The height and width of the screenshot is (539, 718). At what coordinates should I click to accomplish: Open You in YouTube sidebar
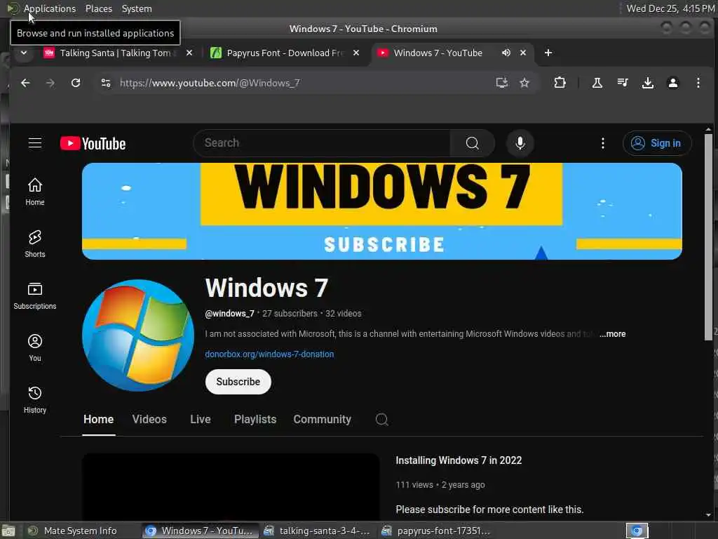(x=35, y=348)
